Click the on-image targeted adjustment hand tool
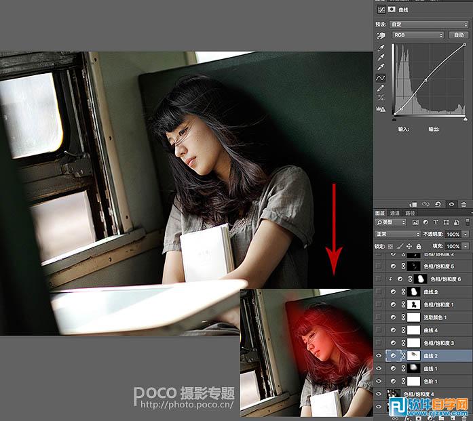This screenshot has width=473, height=421. click(381, 35)
